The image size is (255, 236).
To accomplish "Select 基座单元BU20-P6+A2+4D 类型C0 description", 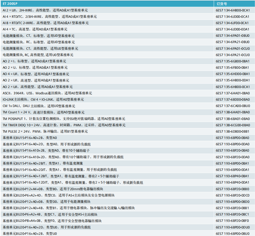I will point(59,195).
